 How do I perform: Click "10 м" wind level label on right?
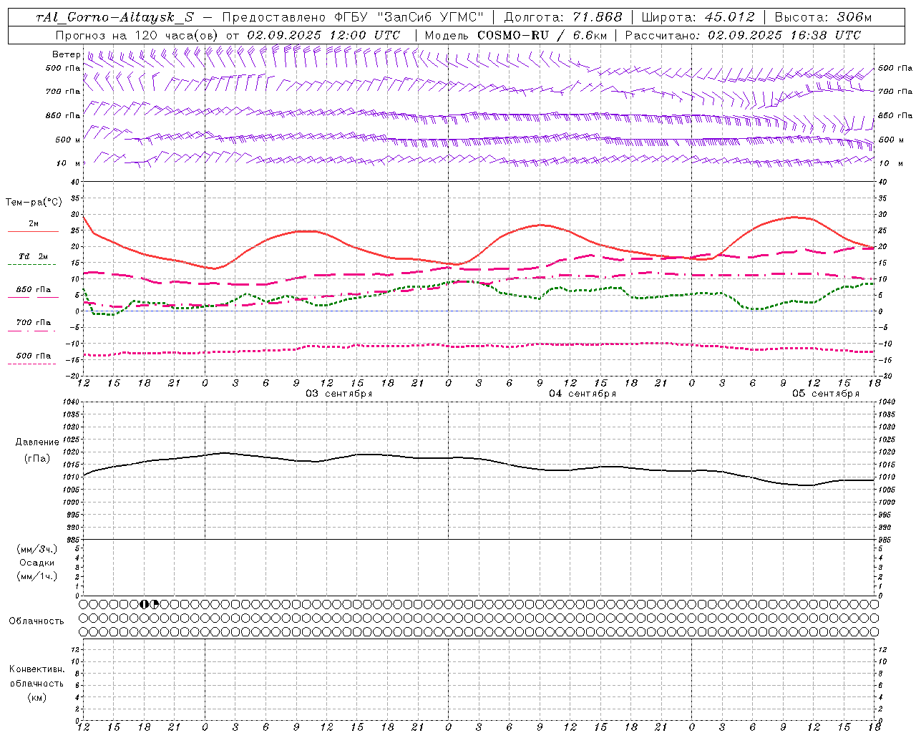[x=891, y=163]
